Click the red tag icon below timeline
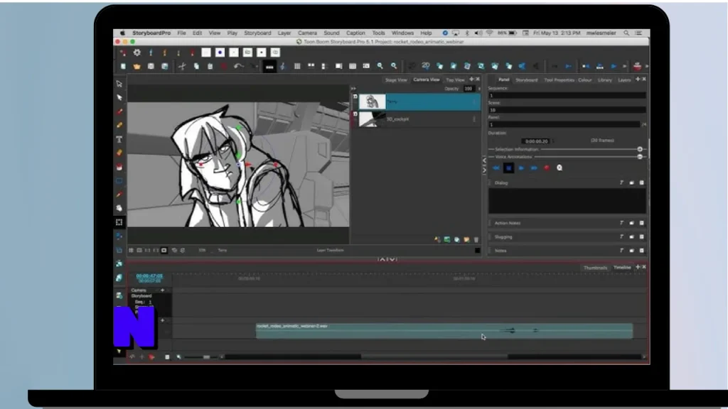Viewport: 728px width, 409px height. tap(151, 357)
